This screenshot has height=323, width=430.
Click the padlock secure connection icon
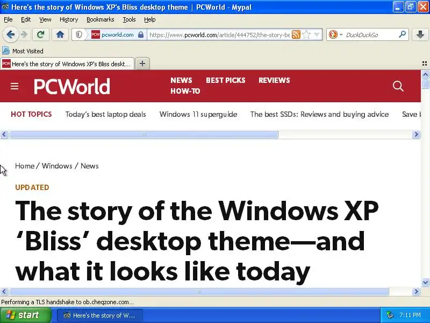click(141, 34)
